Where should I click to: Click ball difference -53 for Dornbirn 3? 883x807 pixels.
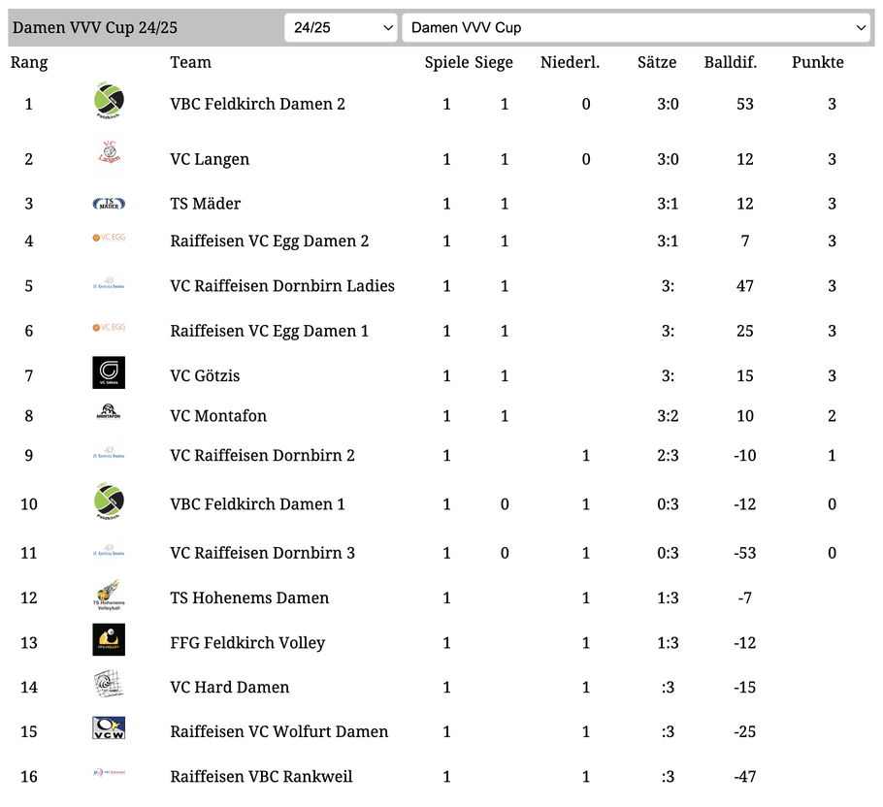[x=745, y=553]
